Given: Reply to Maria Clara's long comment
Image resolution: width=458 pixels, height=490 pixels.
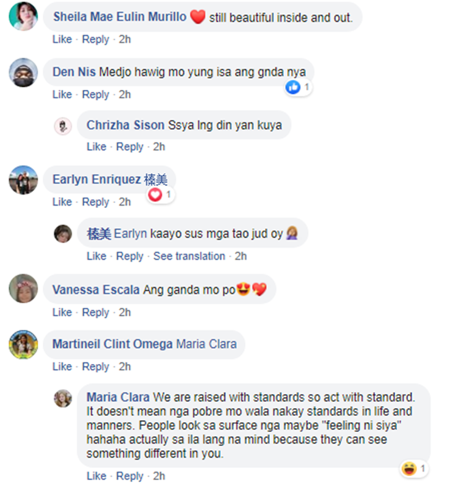Looking at the screenshot, I should coord(130,477).
